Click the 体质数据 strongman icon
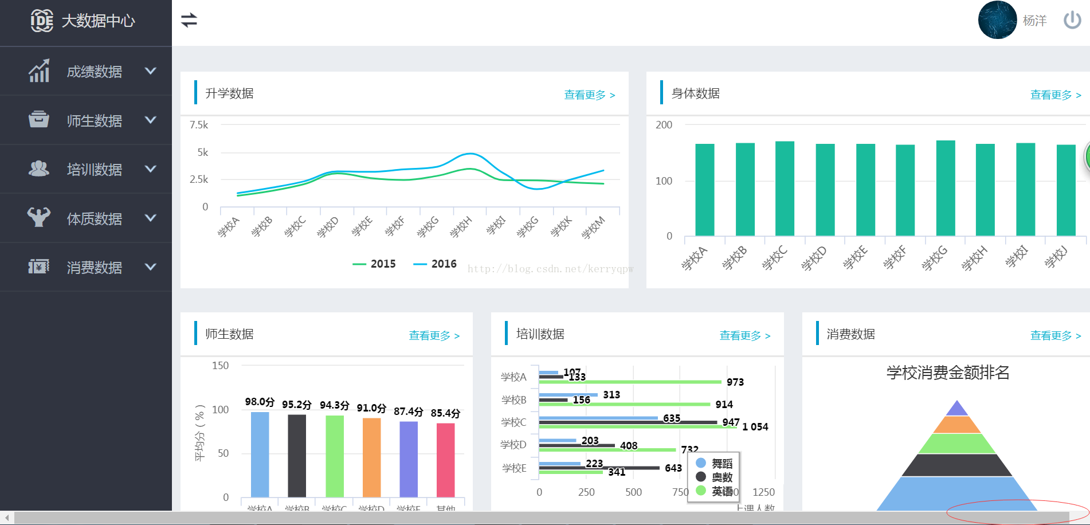The width and height of the screenshot is (1090, 525). [x=39, y=217]
